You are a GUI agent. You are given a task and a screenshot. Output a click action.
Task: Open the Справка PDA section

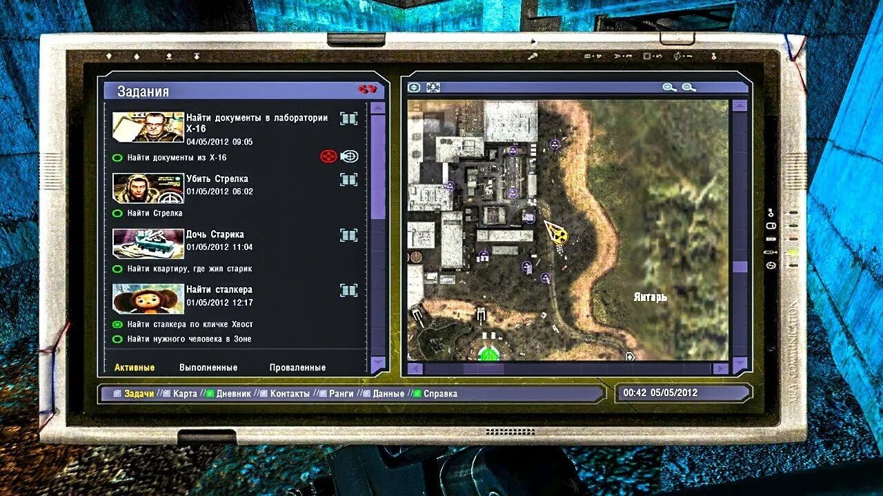point(440,394)
